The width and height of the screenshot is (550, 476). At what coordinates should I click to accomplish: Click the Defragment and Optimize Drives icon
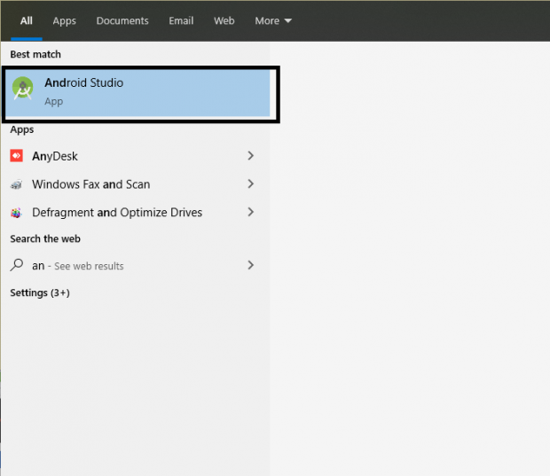[16, 213]
